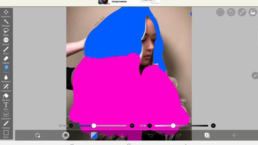Select the Magic Wand tool

[x=6, y=23]
